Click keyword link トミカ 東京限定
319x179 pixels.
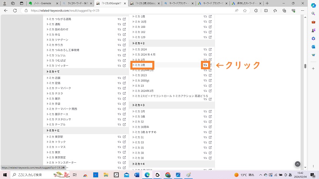56,158
